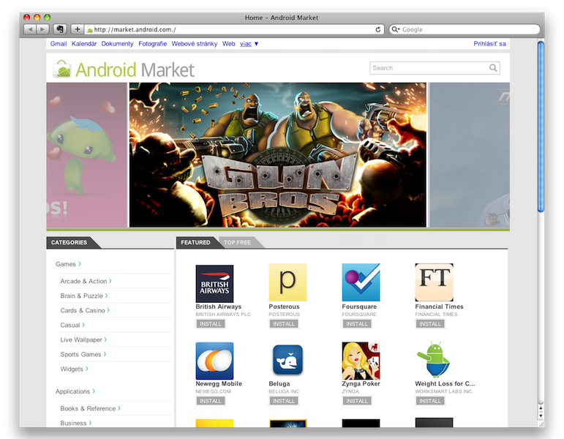
Task: Select the Categories header tab
Action: click(x=69, y=242)
